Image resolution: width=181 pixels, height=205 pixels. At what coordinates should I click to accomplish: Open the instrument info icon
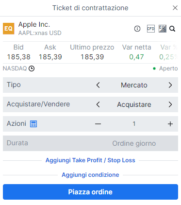pos(137,29)
